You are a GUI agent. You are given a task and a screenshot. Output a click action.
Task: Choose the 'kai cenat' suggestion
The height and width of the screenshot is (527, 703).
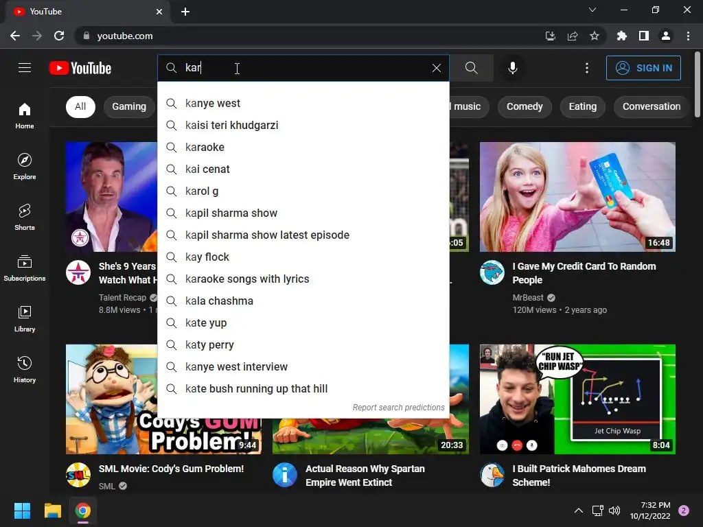tap(303, 169)
